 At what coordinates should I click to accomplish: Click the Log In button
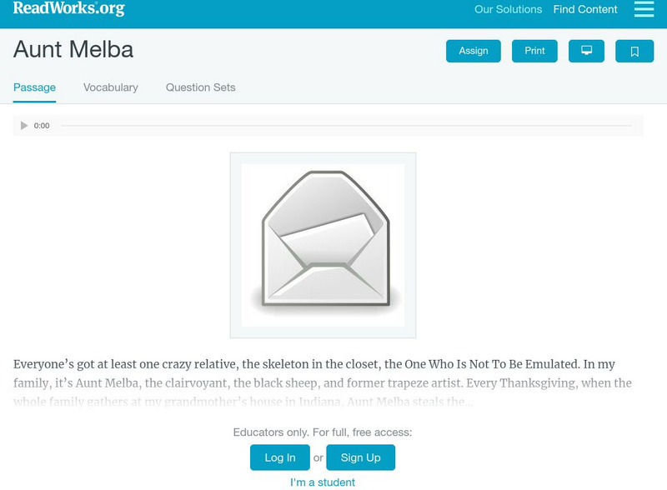click(279, 457)
